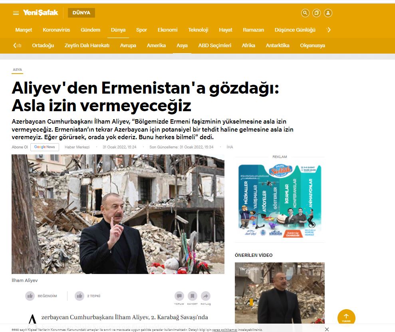Click the comment (Yorum) icon
The image size is (395, 332).
pos(179,296)
